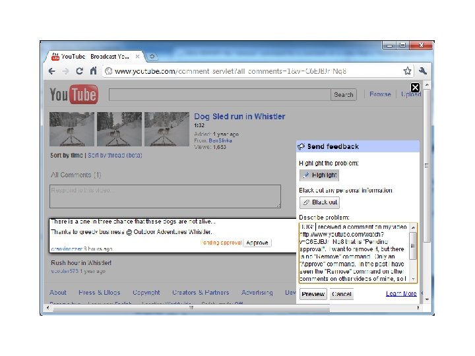Viewport: 475px width, 356px height.
Task: Open the Upload link
Action: [x=411, y=94]
